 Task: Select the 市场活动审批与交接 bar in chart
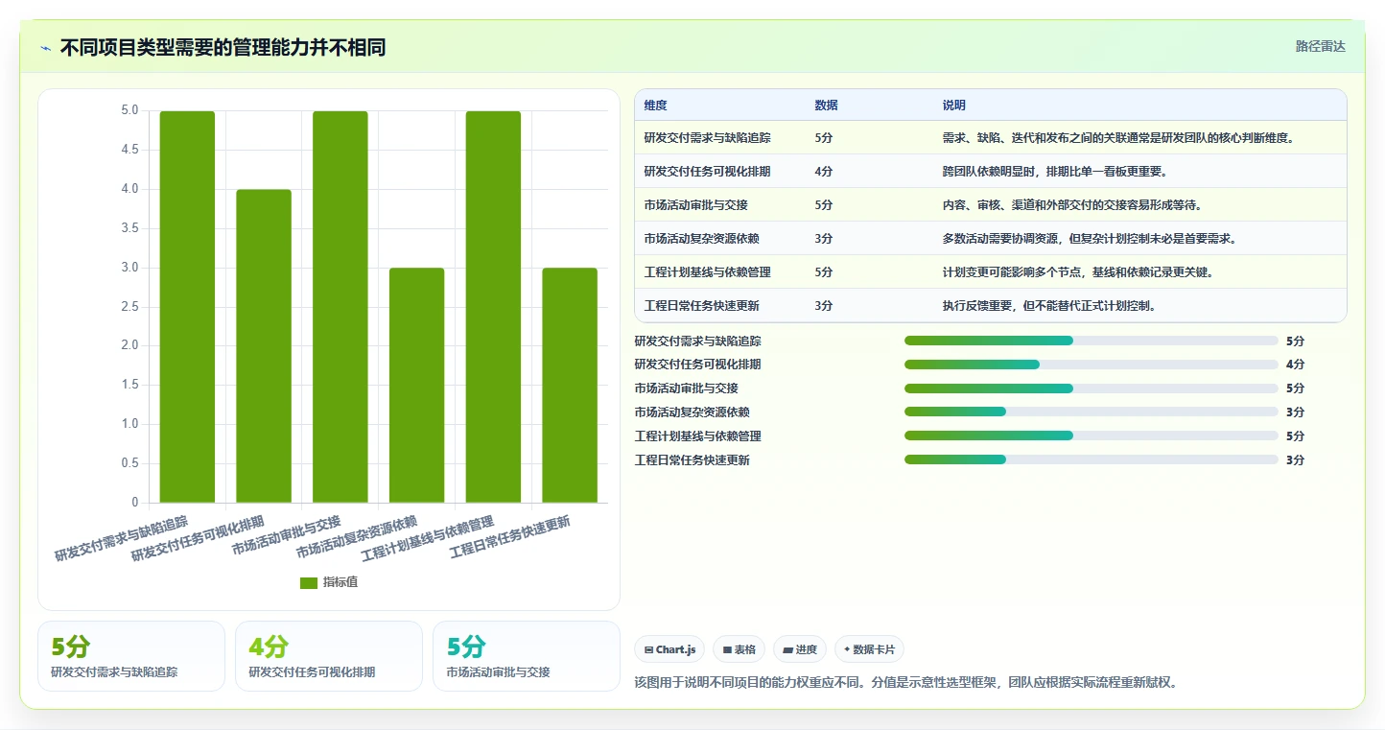[x=340, y=307]
